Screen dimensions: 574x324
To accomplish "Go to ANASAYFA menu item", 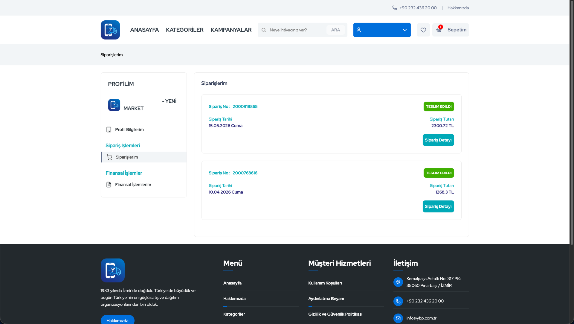I will (x=144, y=30).
